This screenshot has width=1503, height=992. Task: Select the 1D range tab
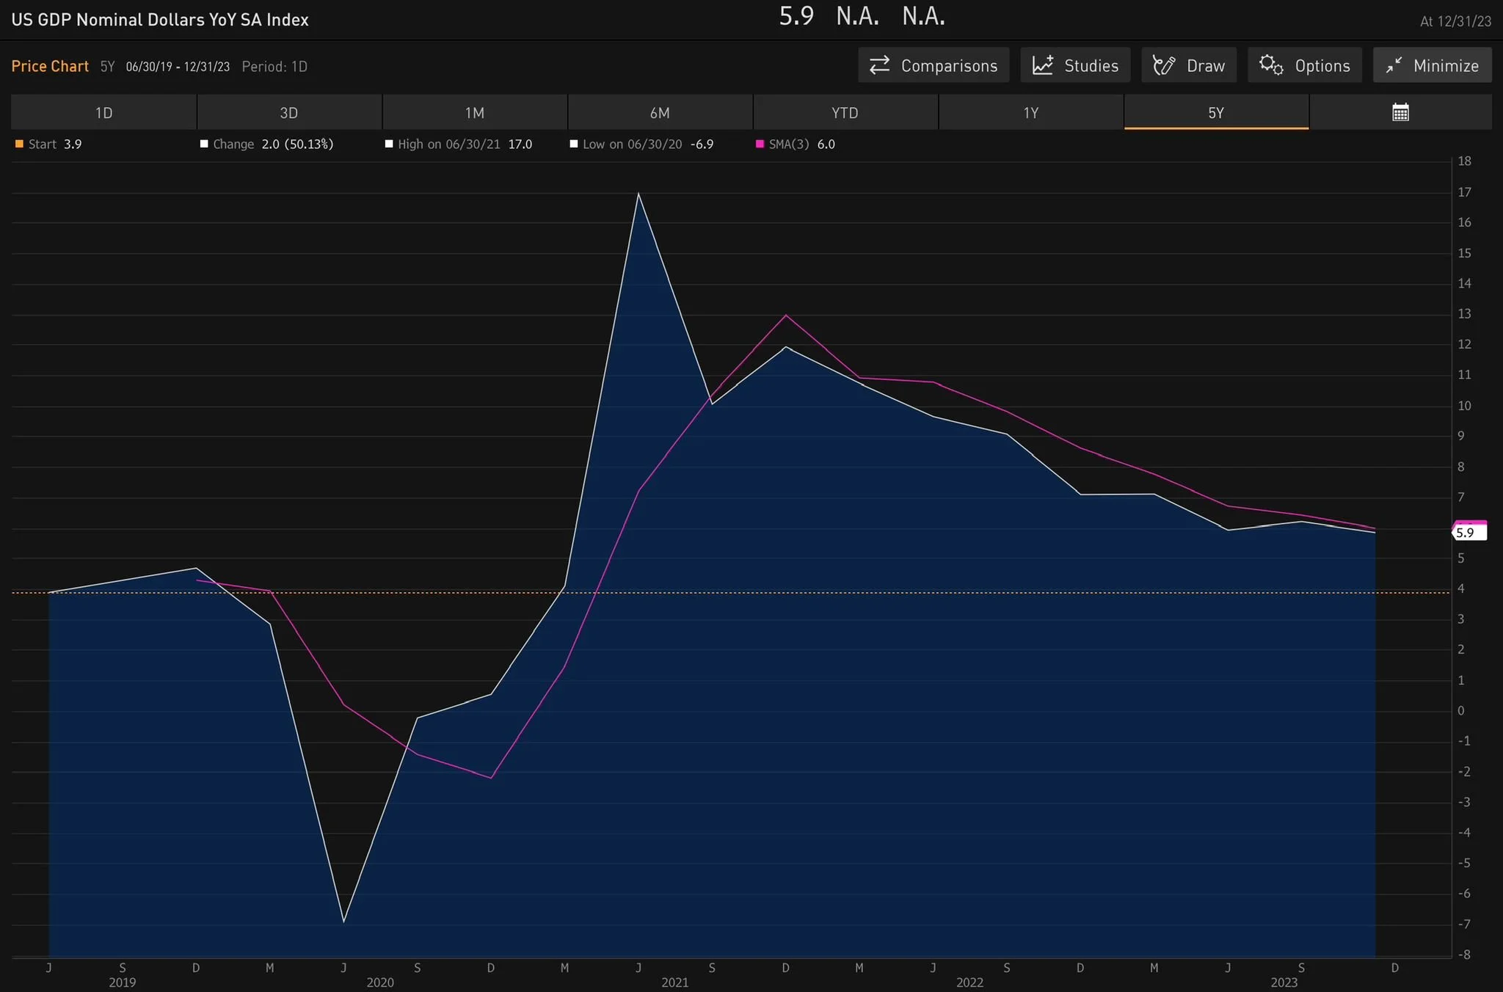coord(103,112)
